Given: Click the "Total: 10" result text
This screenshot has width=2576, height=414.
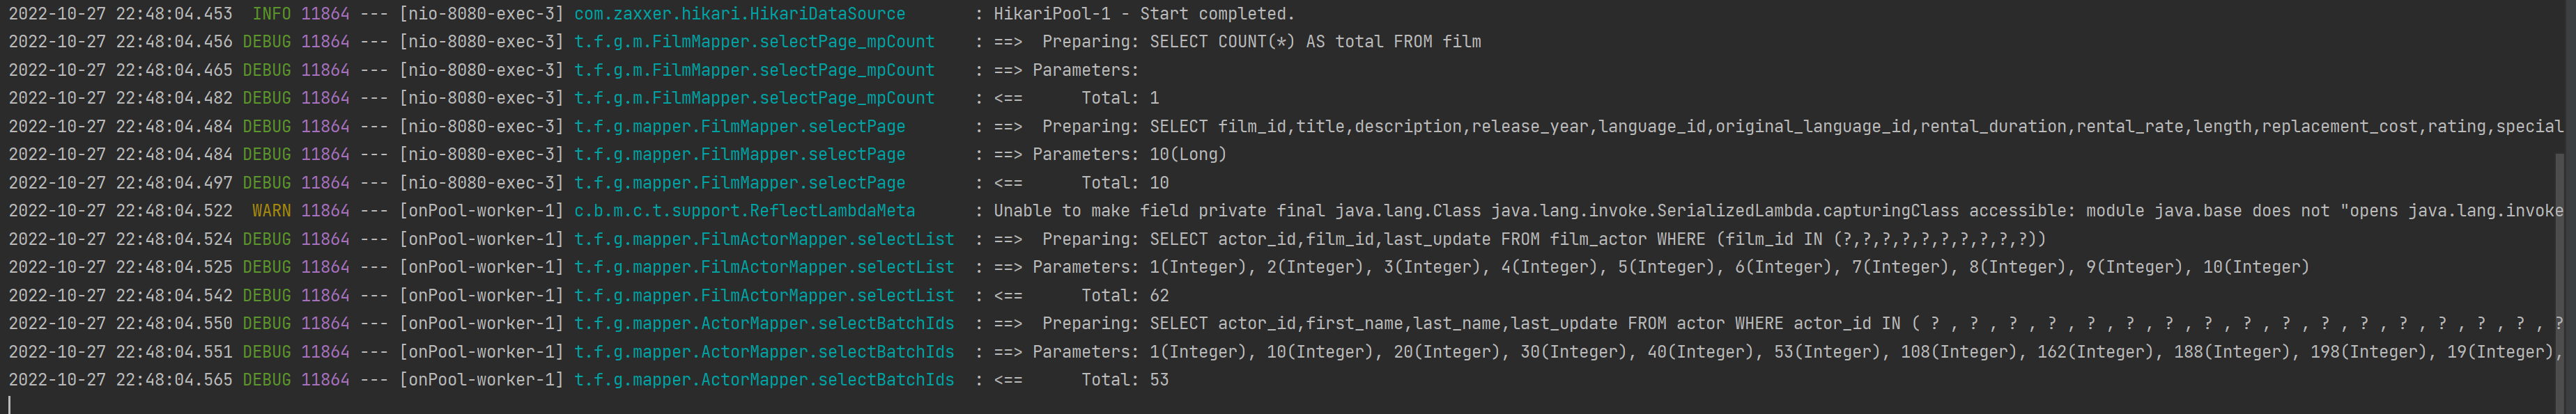Looking at the screenshot, I should click(x=1124, y=182).
